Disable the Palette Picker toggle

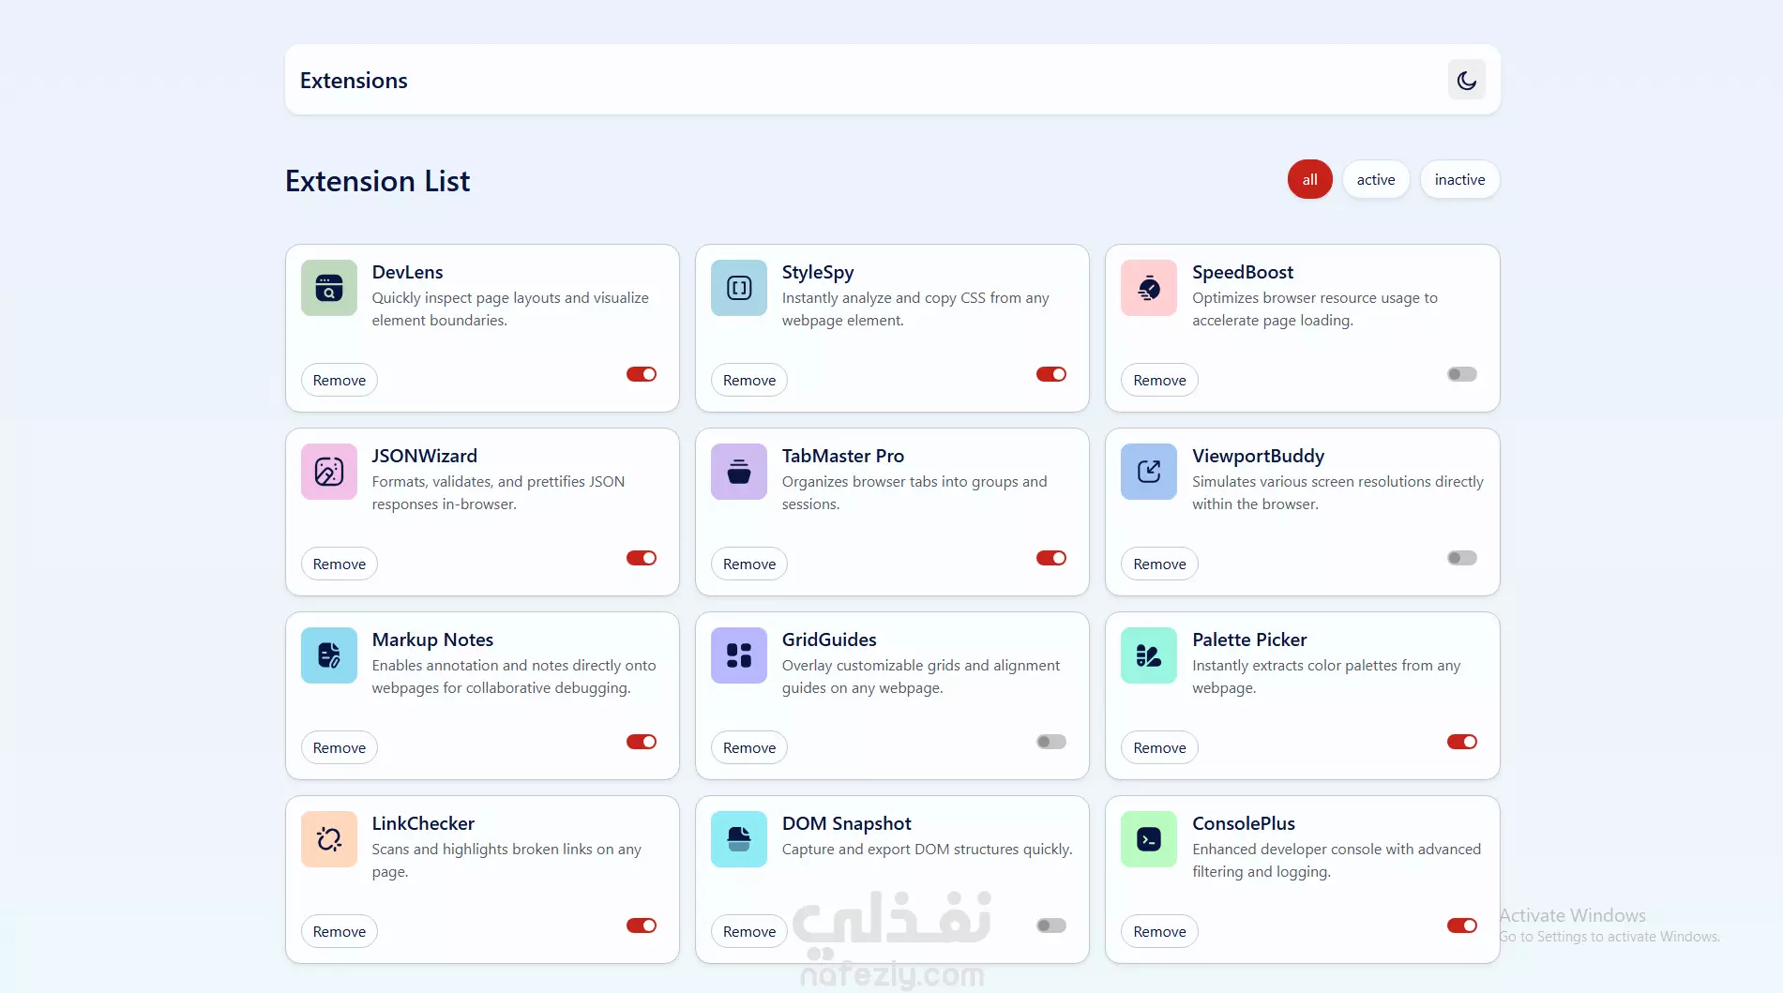(1462, 742)
